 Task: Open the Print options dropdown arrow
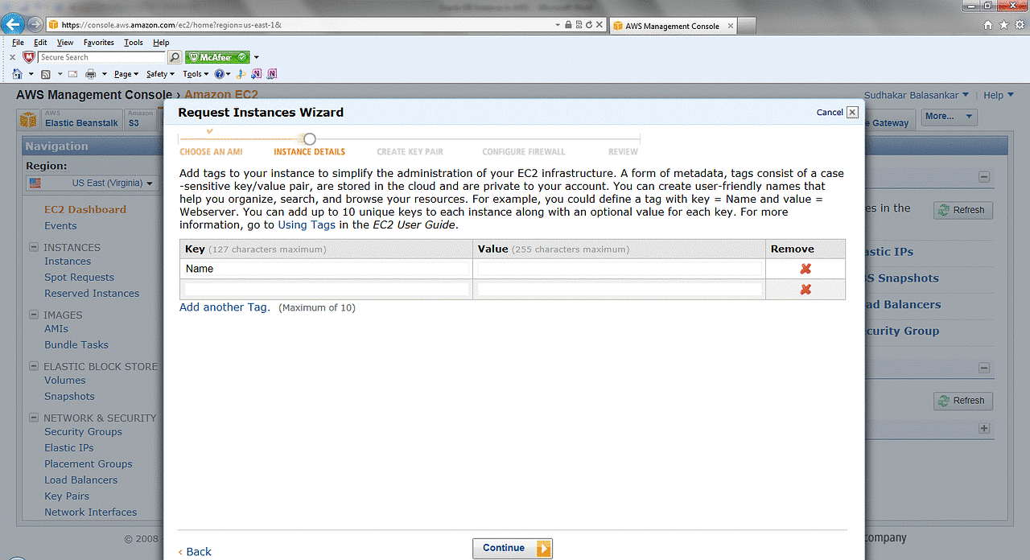103,74
